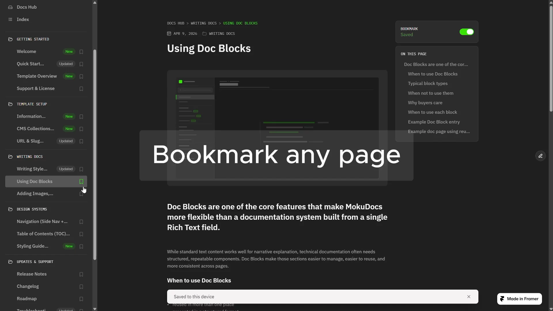Bookmark the Writing Style page
The height and width of the screenshot is (311, 553).
pyautogui.click(x=81, y=169)
